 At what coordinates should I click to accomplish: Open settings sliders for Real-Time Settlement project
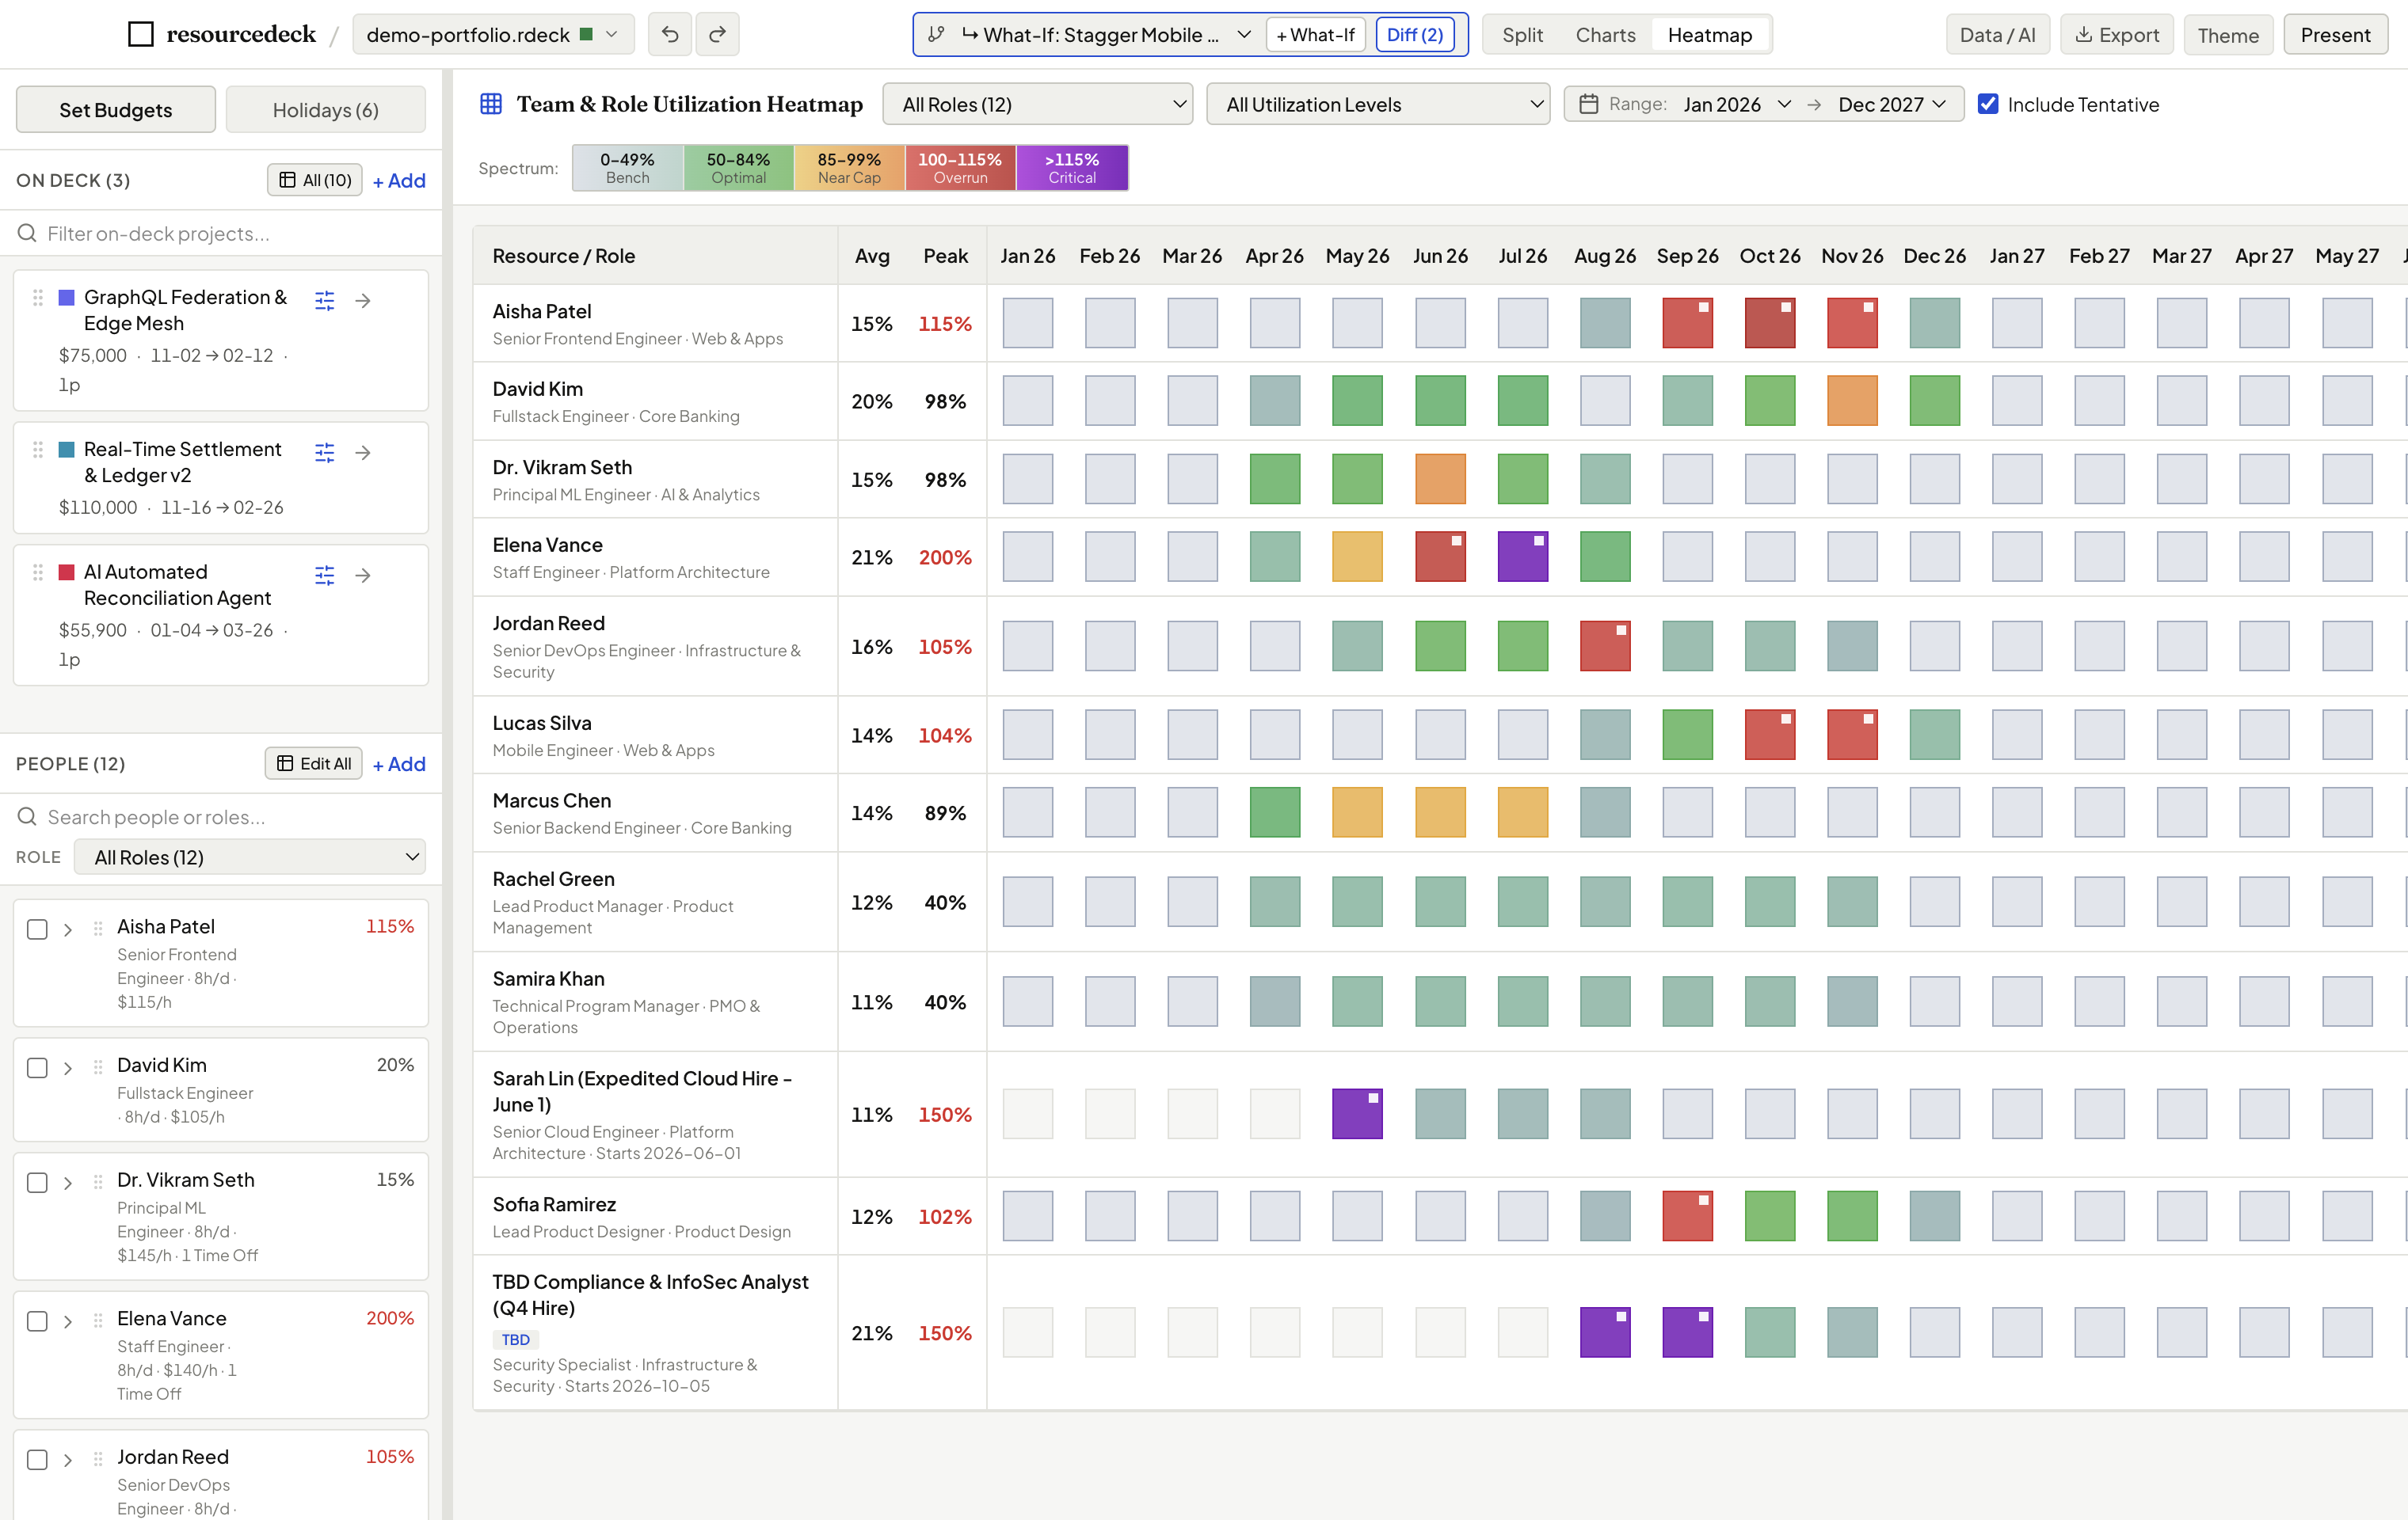coord(325,453)
